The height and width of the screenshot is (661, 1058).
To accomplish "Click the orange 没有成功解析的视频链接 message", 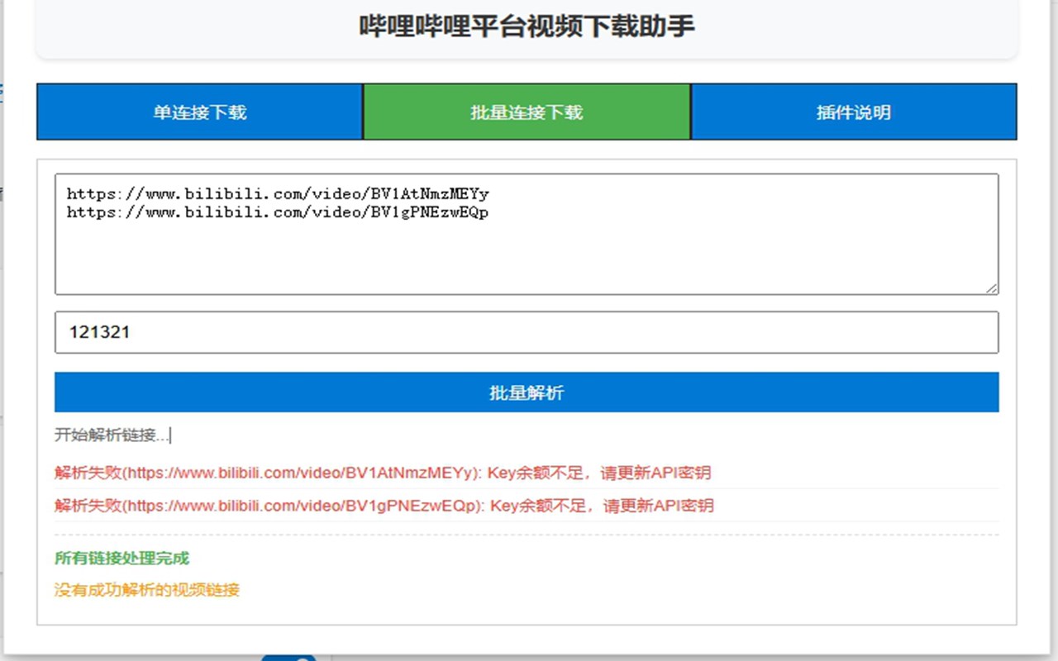I will pyautogui.click(x=147, y=590).
